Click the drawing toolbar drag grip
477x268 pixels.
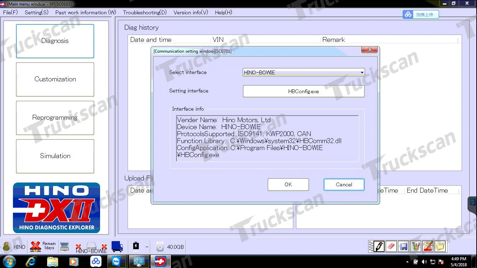pos(371,246)
